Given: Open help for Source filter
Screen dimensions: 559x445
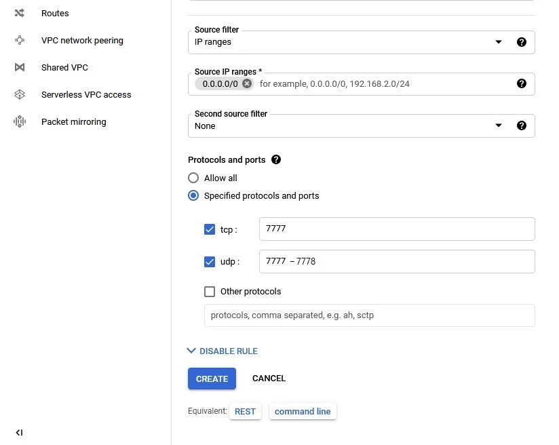Looking at the screenshot, I should click(522, 42).
